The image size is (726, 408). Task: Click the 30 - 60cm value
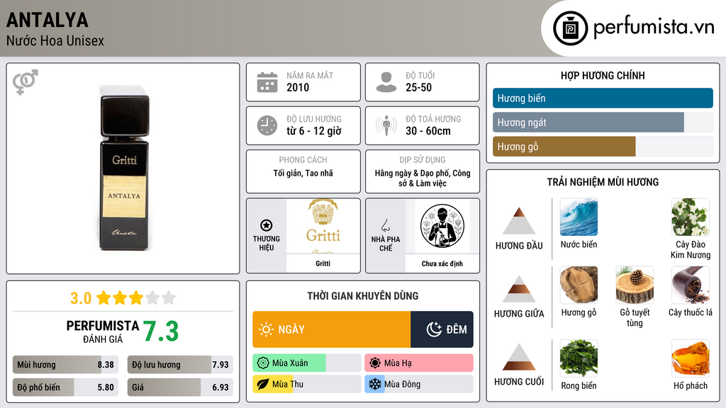(x=428, y=131)
